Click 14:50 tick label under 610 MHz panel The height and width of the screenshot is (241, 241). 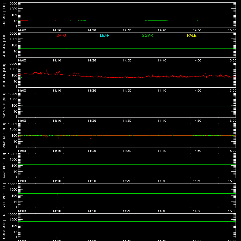pyautogui.click(x=197, y=91)
